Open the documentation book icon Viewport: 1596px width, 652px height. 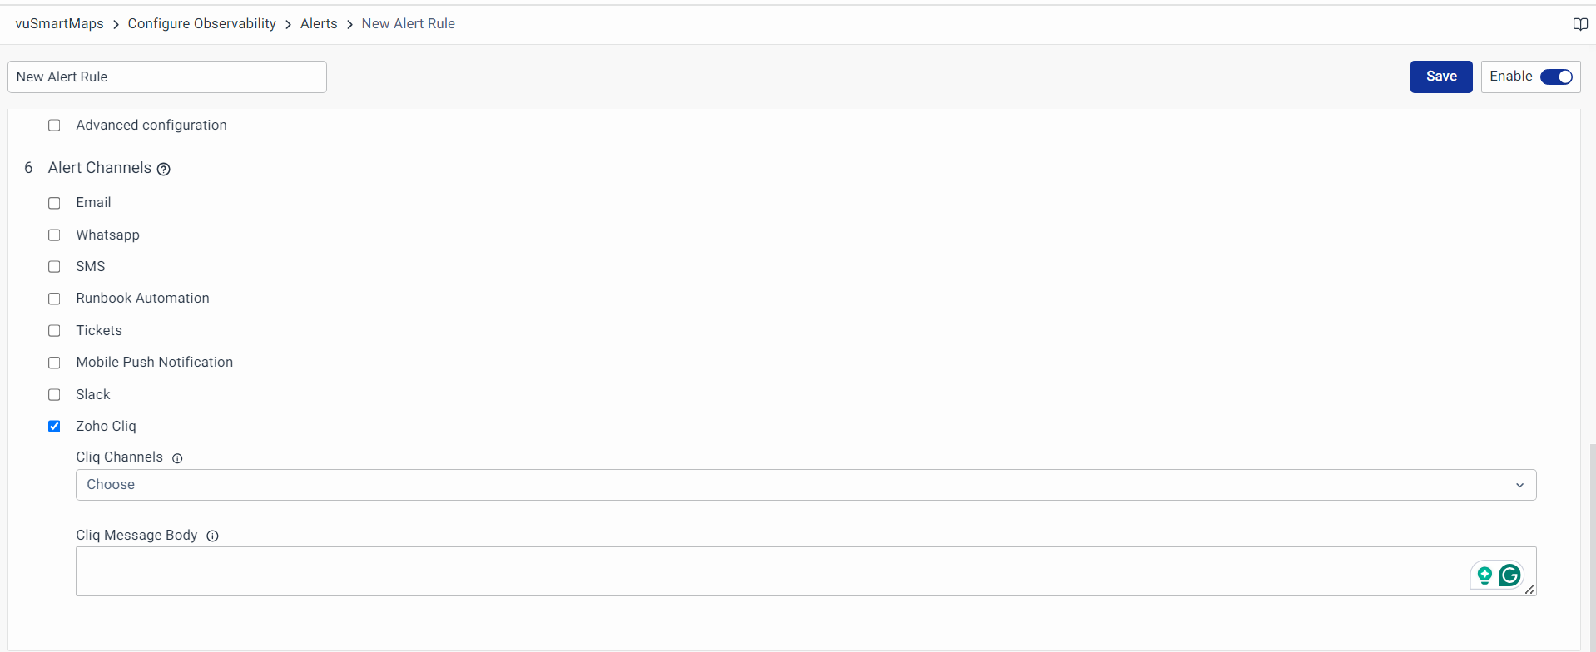[x=1579, y=24]
